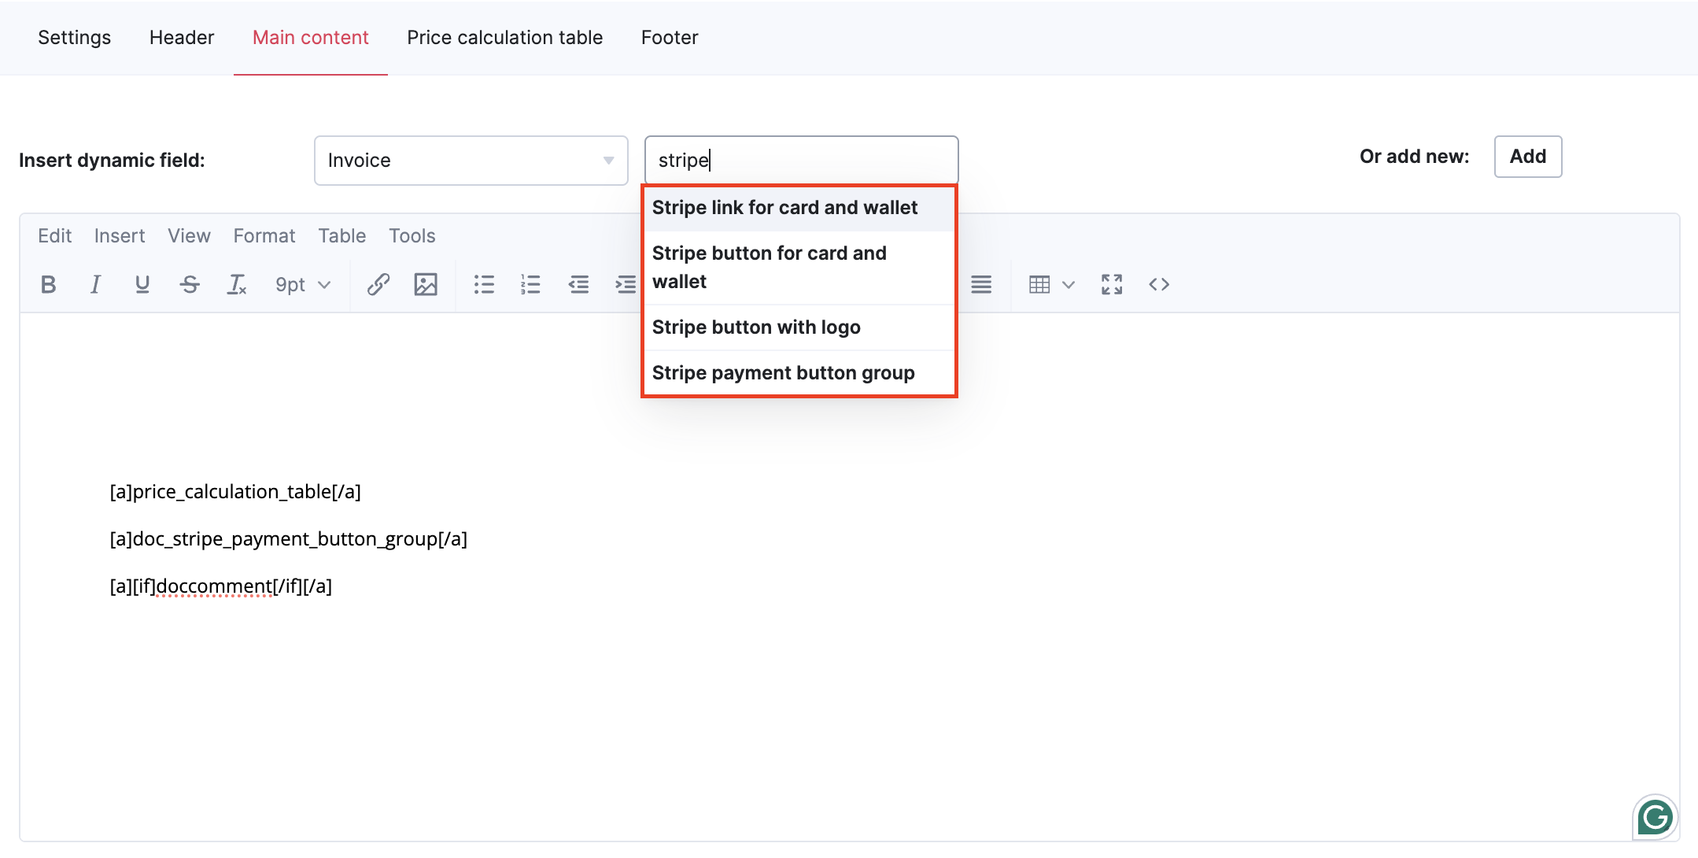Click the Add button

(1528, 157)
